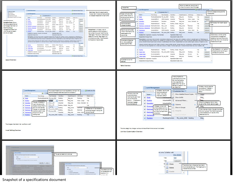Expand Boiler row on In-cell Editing page

coord(23,98)
